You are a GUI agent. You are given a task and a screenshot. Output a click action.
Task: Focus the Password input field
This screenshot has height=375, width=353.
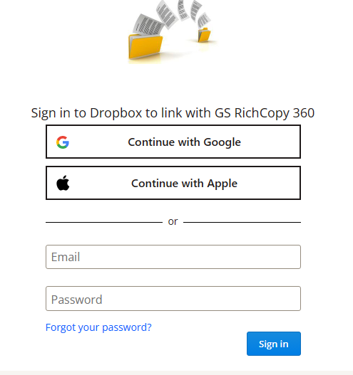pyautogui.click(x=173, y=298)
